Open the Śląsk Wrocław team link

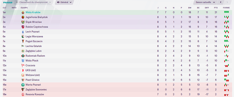pos(34,22)
